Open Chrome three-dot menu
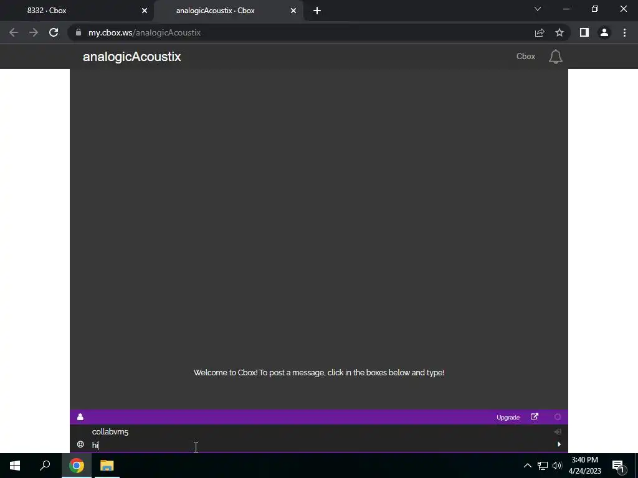This screenshot has height=478, width=638. tap(624, 32)
